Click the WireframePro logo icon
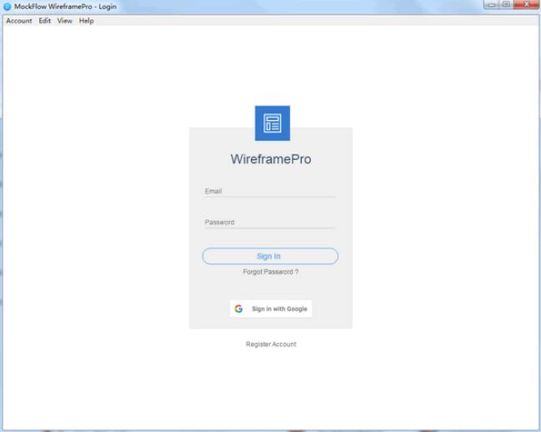The image size is (541, 432). pyautogui.click(x=273, y=123)
